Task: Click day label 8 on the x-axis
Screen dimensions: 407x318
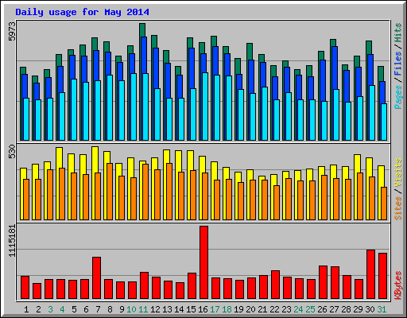Action: click(110, 309)
